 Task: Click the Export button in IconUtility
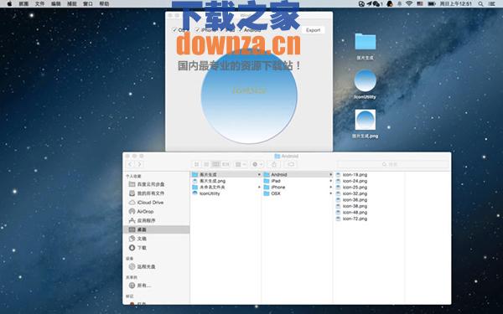point(313,30)
